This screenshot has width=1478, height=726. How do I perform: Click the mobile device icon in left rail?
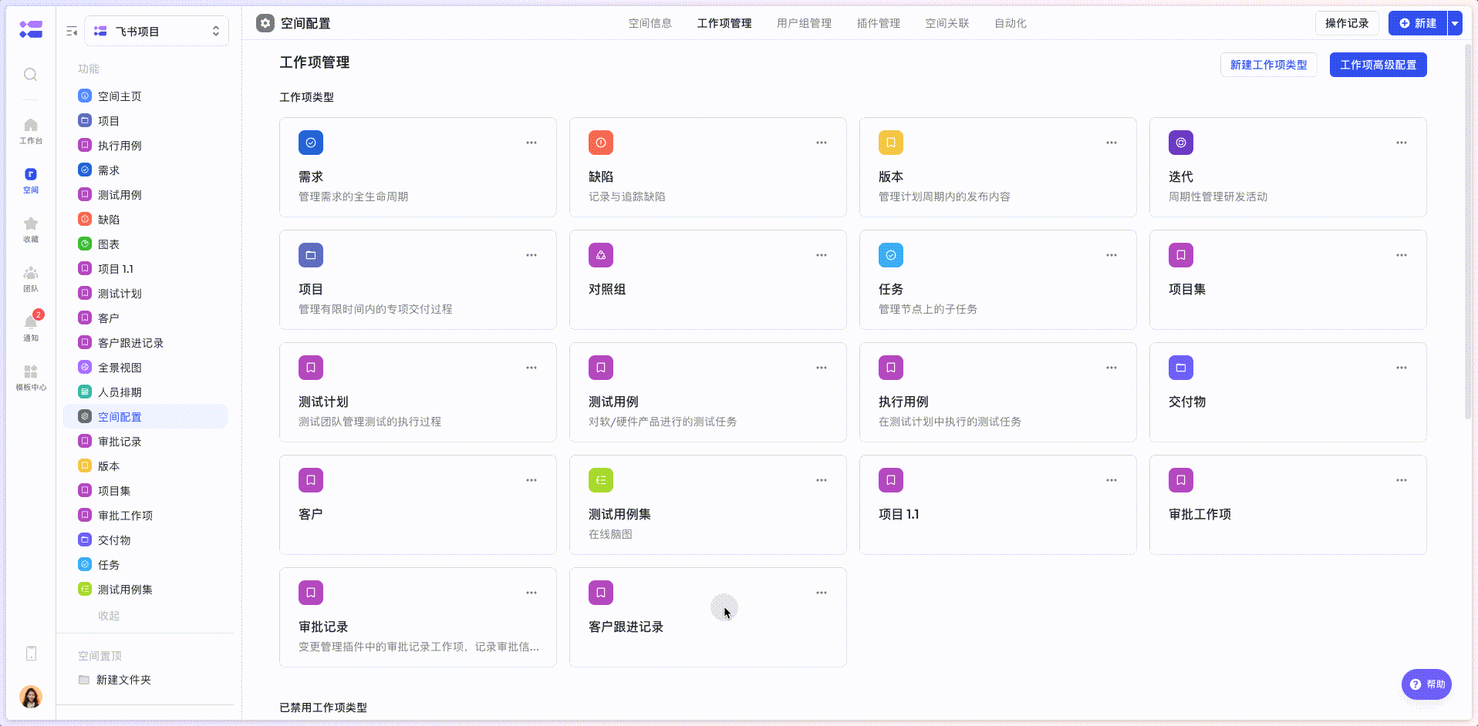[x=31, y=654]
